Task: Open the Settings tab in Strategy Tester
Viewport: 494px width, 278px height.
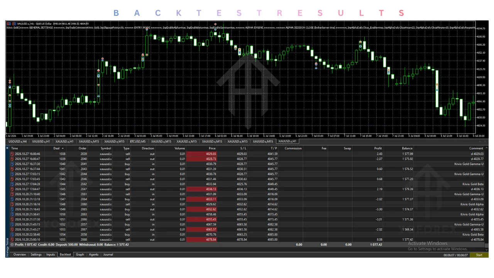Action: (x=36, y=254)
